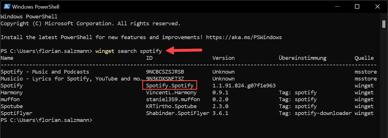Click version 1.1.91.824.g07f1e963 text
Screen dimensions: 388x138
click(244, 86)
